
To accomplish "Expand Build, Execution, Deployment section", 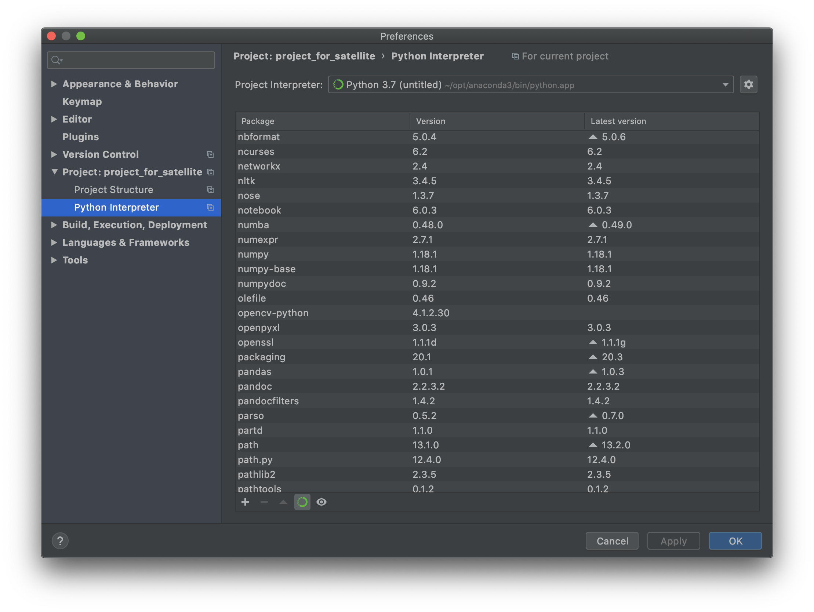I will click(54, 225).
